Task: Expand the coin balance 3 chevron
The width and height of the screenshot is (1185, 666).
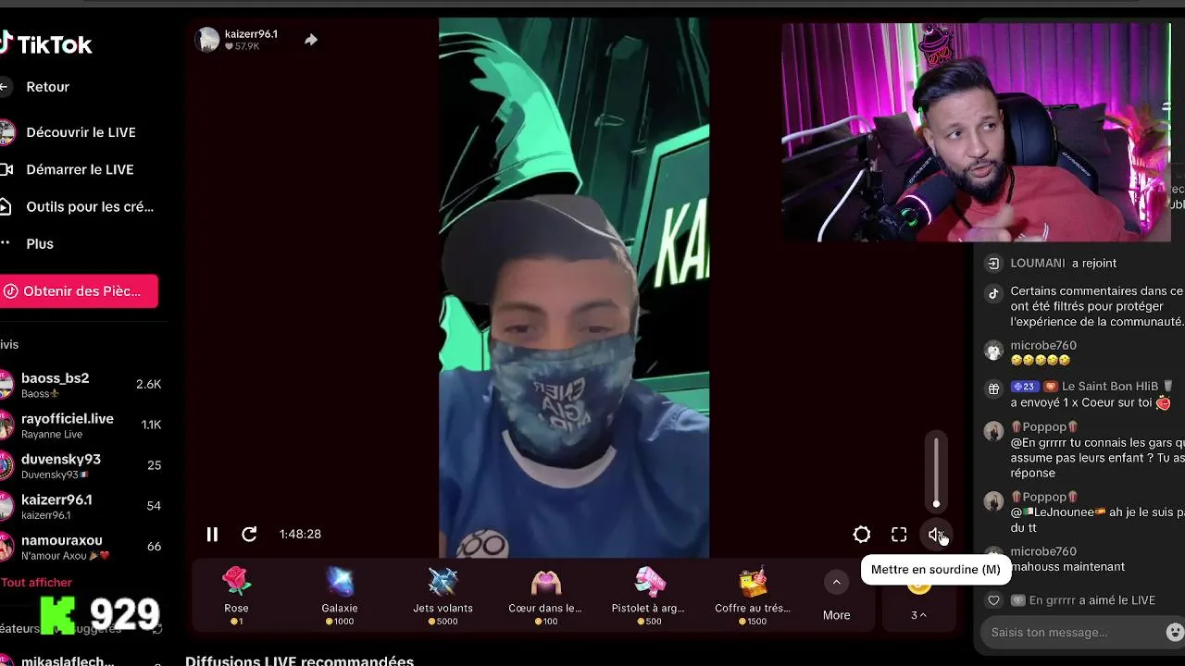Action: (x=918, y=615)
